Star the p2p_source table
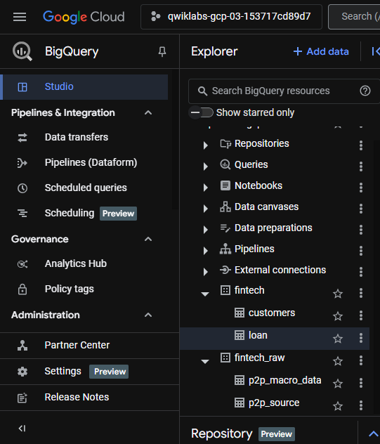Image resolution: width=380 pixels, height=444 pixels. [338, 406]
